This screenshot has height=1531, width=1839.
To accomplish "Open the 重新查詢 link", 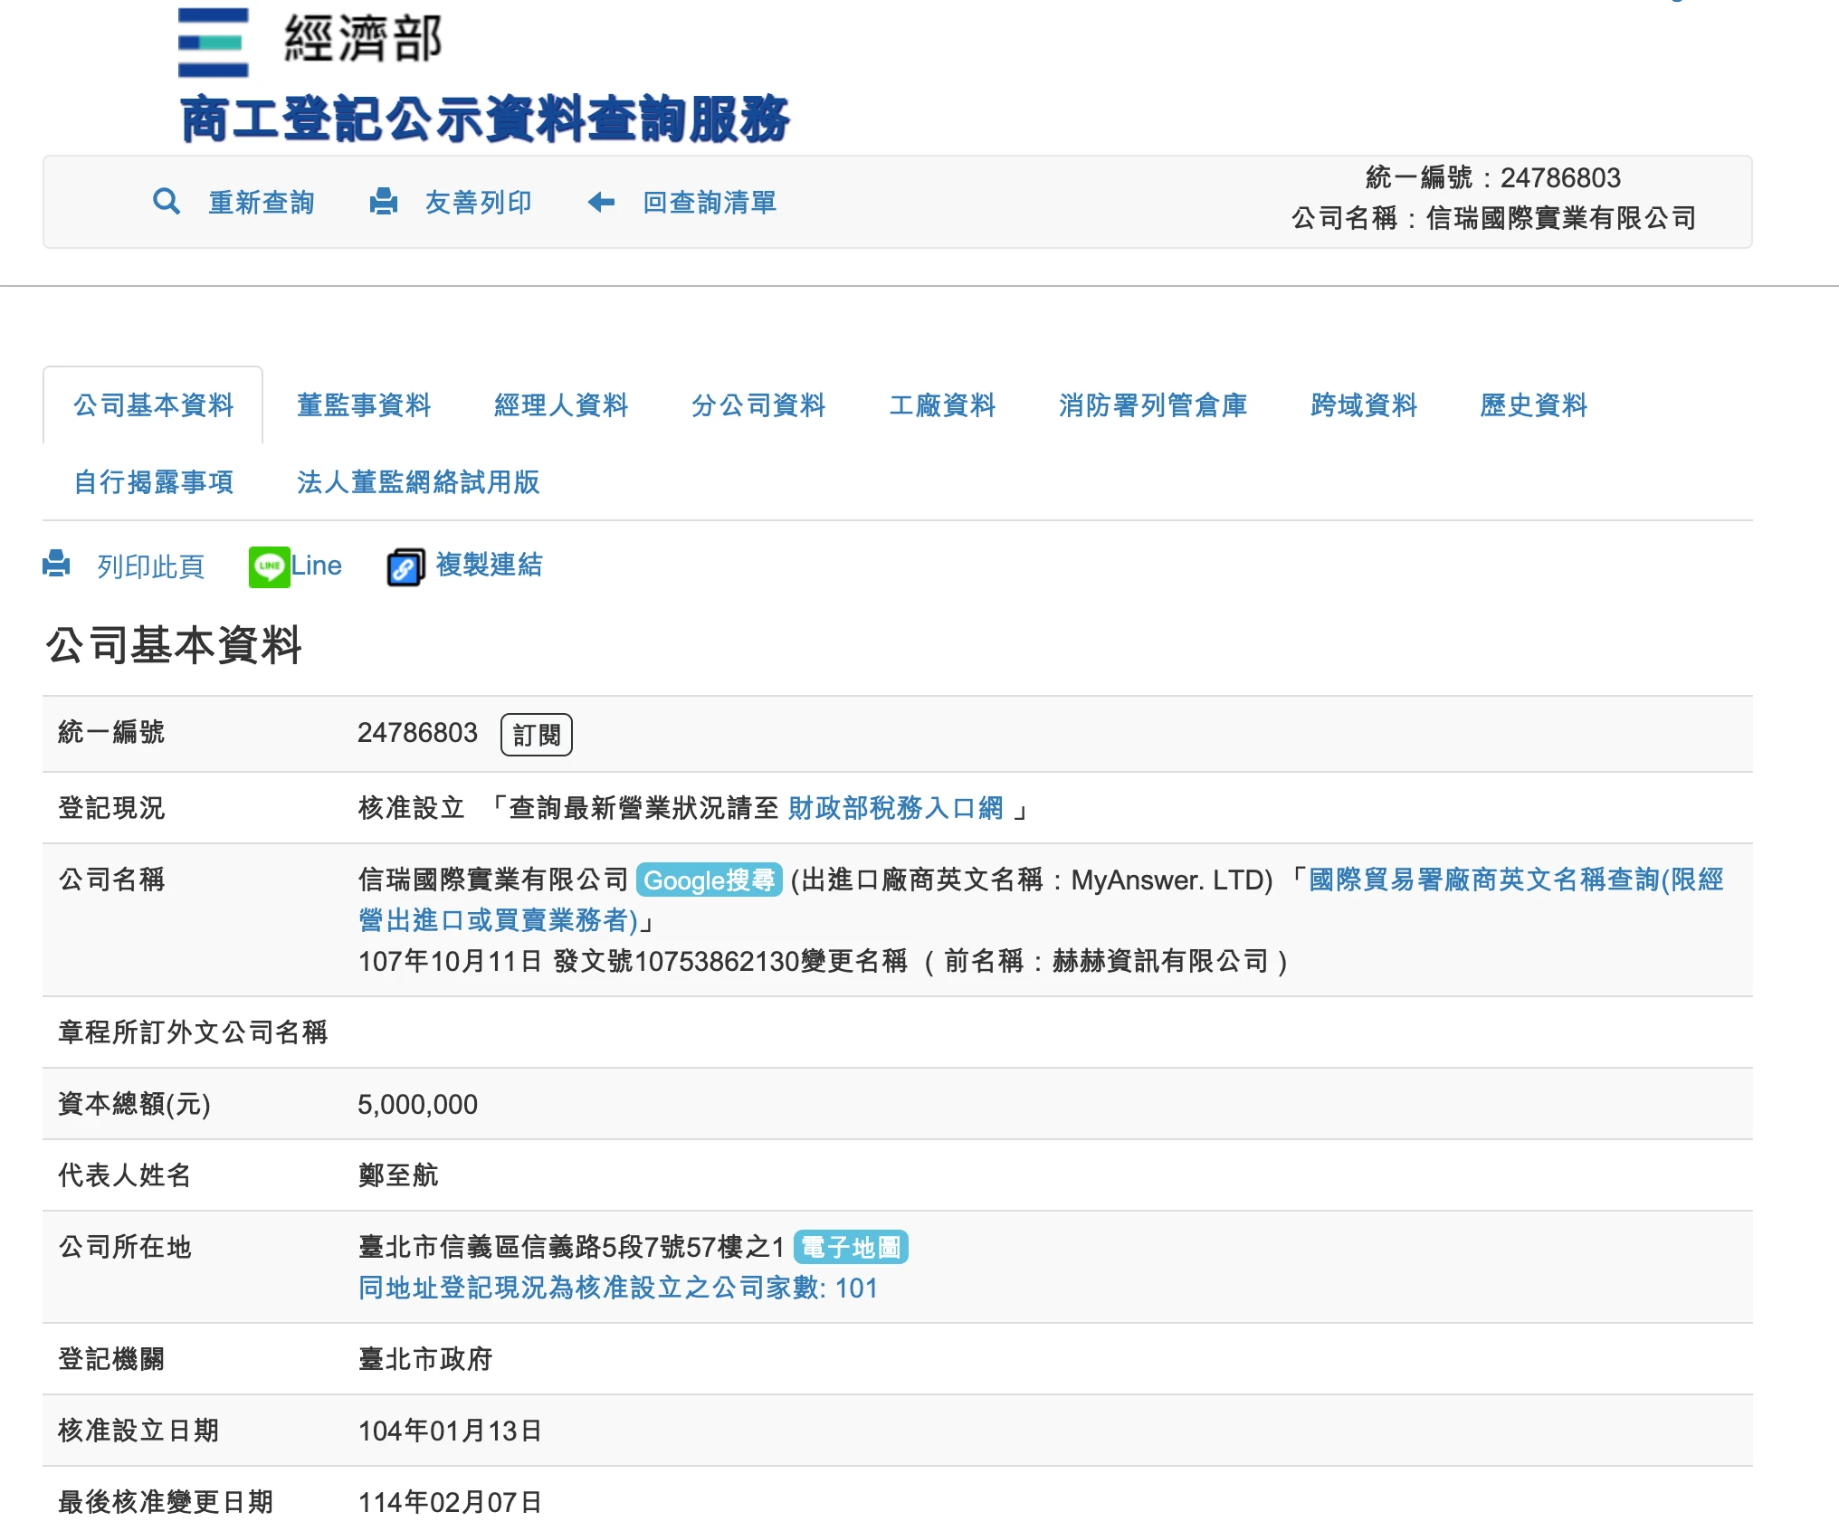I will (x=262, y=202).
